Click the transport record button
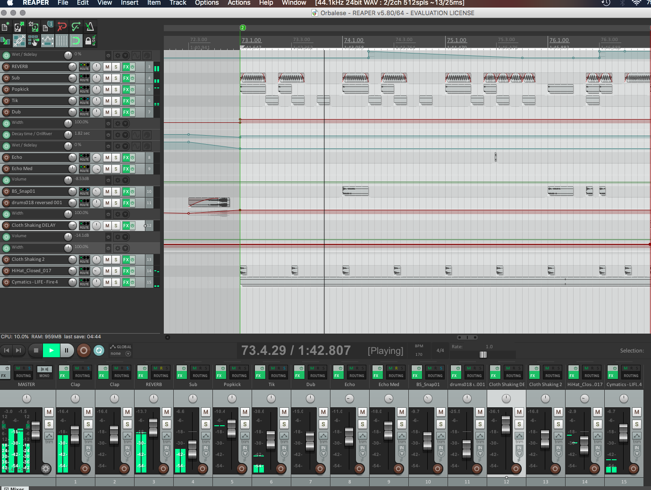 point(84,350)
